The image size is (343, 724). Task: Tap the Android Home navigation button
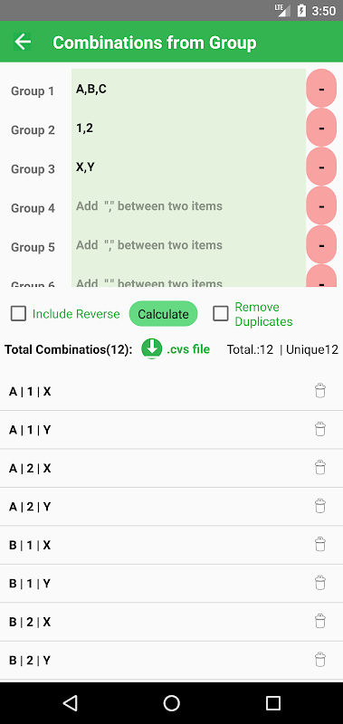(171, 703)
